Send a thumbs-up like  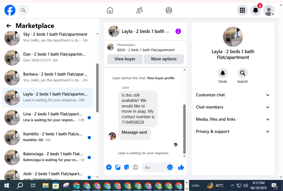point(181,167)
